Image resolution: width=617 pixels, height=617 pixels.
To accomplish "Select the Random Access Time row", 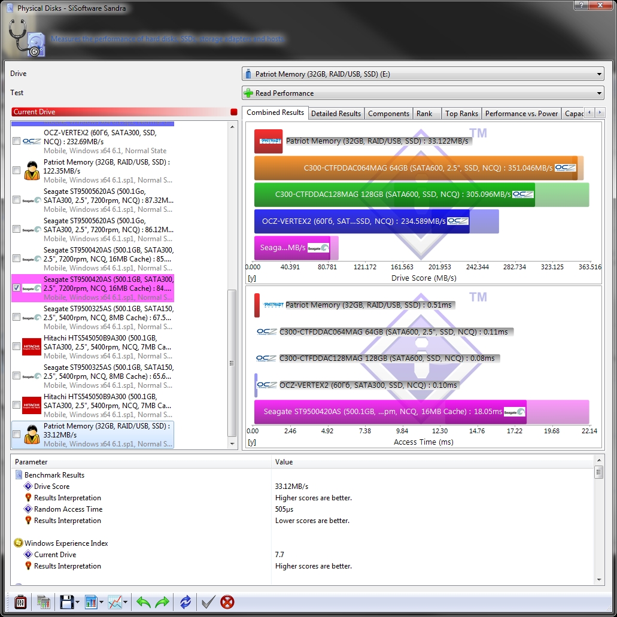I will pos(302,509).
